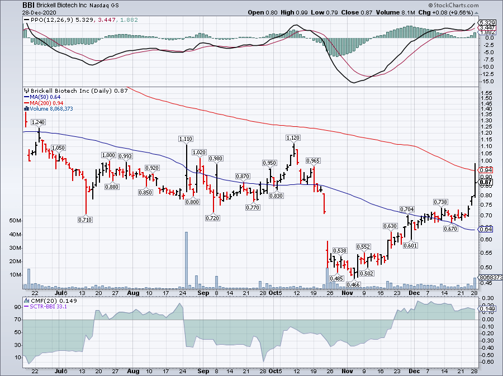Click the 1.050 price annotation

(x=58, y=148)
